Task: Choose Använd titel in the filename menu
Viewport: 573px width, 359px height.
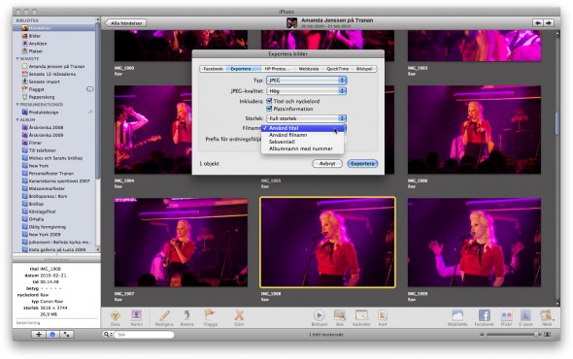Action: click(303, 128)
